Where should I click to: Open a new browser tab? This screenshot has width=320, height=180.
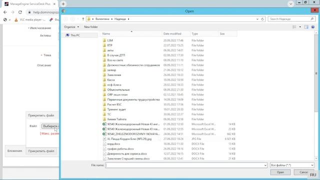point(63,4)
